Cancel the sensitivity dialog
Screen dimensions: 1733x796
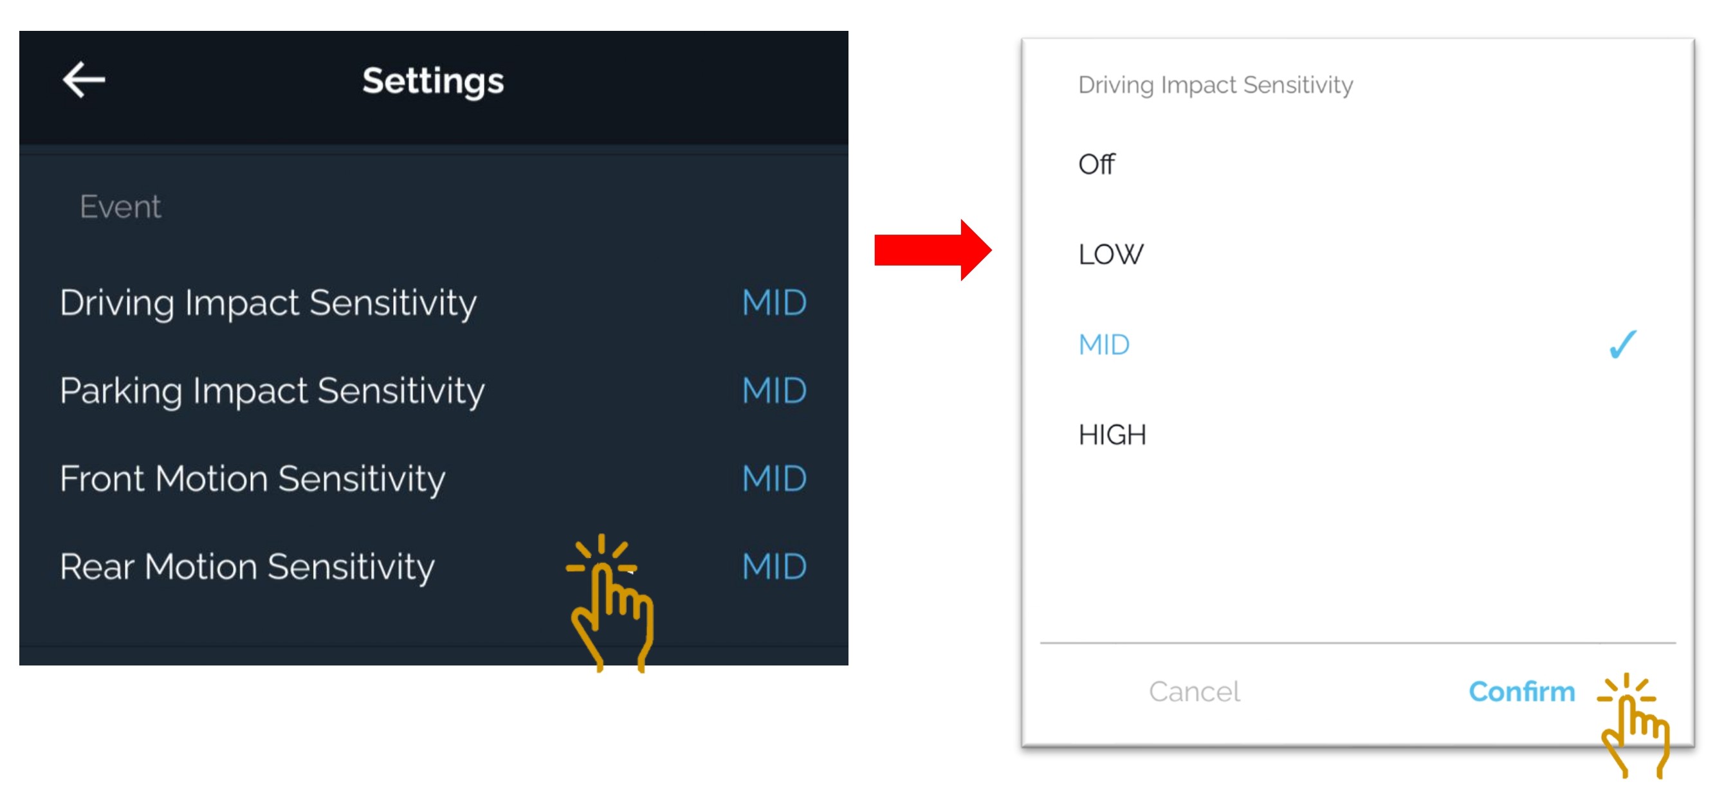pyautogui.click(x=1194, y=691)
